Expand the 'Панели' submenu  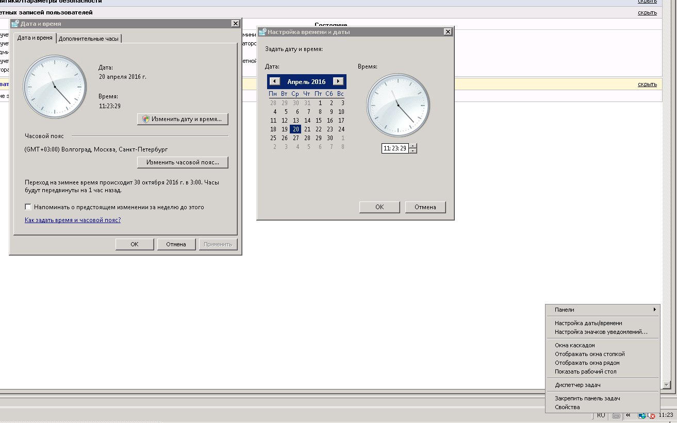602,310
